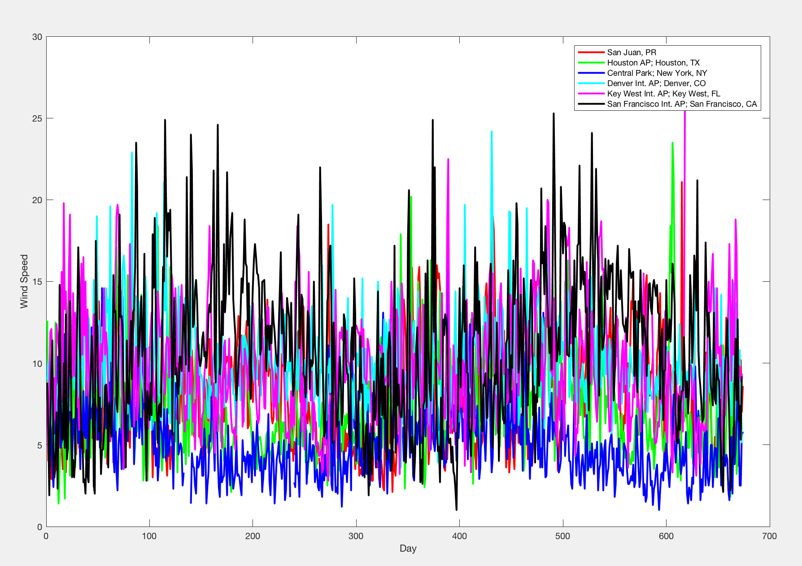This screenshot has height=566, width=802.
Task: Click the red line sample in legend
Action: point(591,52)
